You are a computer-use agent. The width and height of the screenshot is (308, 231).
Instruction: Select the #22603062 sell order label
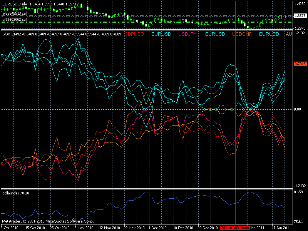[15, 19]
